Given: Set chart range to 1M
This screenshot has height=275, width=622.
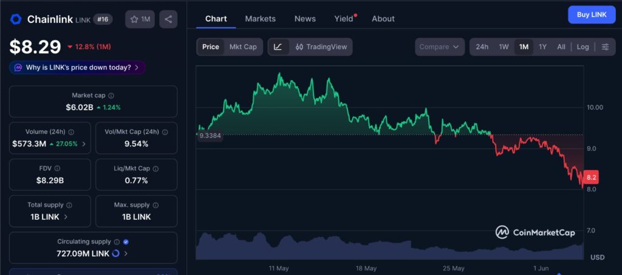Looking at the screenshot, I should click(x=524, y=47).
